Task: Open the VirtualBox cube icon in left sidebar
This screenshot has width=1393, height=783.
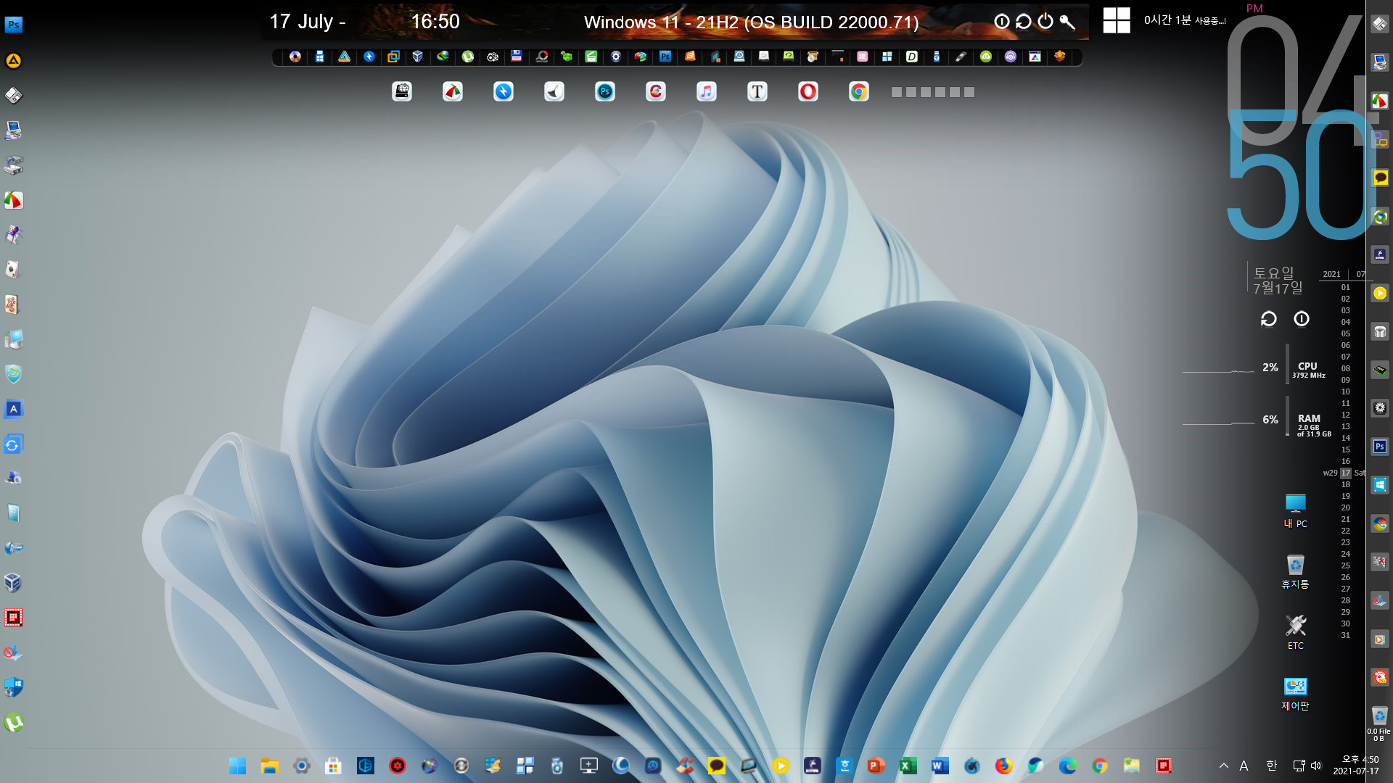Action: tap(14, 583)
